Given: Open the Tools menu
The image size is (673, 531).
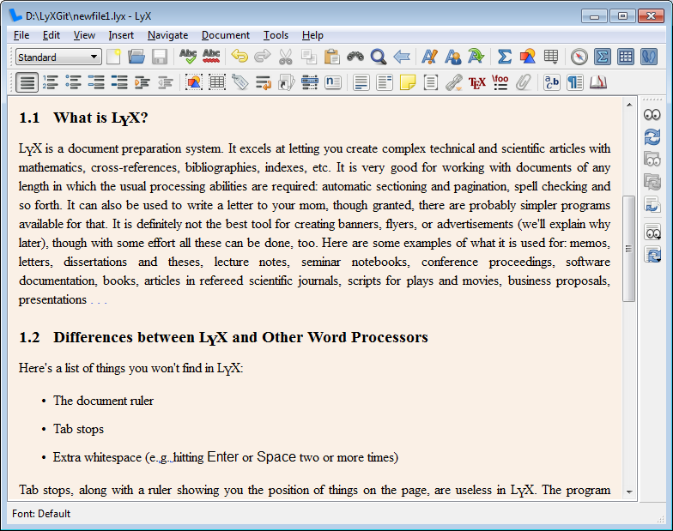Looking at the screenshot, I should tap(276, 35).
